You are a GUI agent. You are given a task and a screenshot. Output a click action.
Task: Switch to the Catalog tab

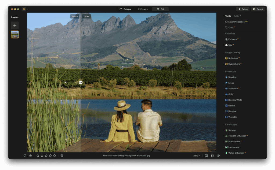tap(125, 9)
